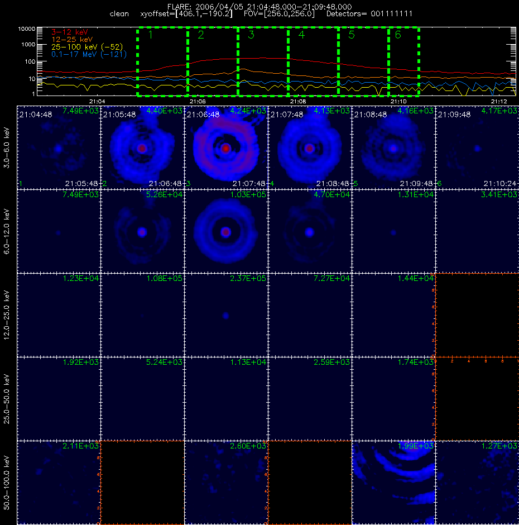The image size is (519, 525).
Task: Select the 3.0-6.0 keV image starting 21:08:48
Action: [393, 147]
